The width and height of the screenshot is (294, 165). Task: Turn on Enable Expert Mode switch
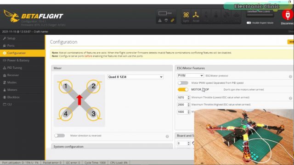click(x=249, y=23)
